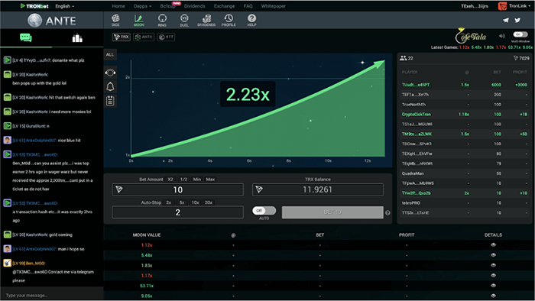Viewport: 535px width, 301px height.
Task: Click the bell notification icon beside chart
Action: pyautogui.click(x=110, y=86)
